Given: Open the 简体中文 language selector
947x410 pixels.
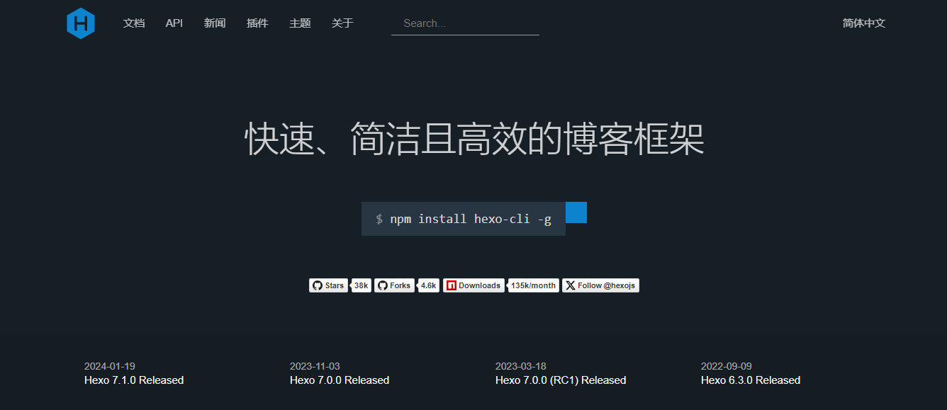Looking at the screenshot, I should point(864,23).
